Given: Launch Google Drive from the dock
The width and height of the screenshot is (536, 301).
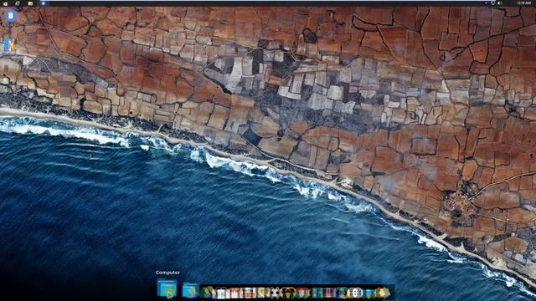Looking at the screenshot, I should click(x=207, y=293).
